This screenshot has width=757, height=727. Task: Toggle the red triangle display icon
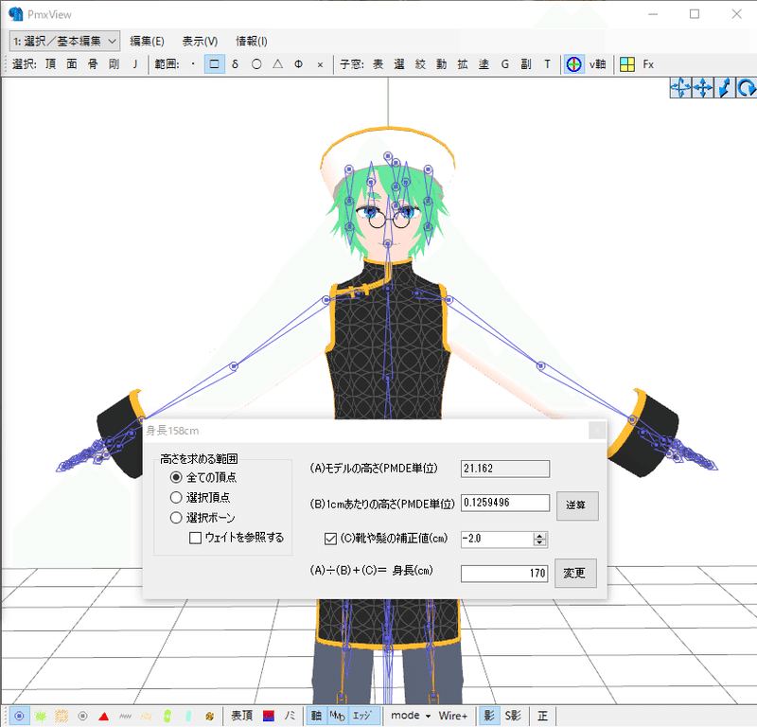click(x=104, y=716)
